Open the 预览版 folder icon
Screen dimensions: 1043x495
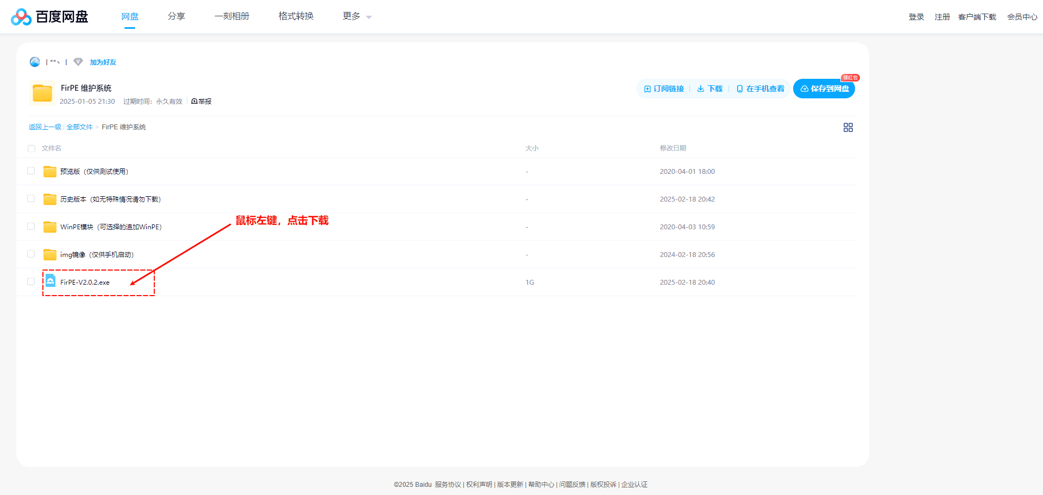(50, 172)
